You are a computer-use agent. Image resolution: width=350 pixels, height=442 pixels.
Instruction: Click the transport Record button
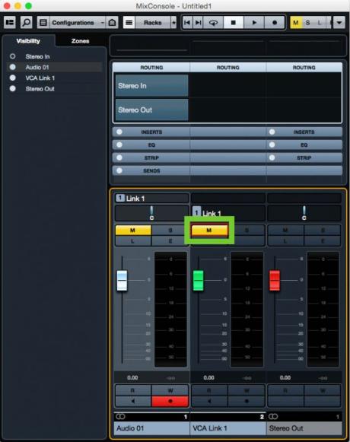click(275, 23)
